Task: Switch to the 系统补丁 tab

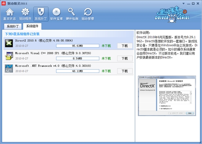Action: (13, 27)
